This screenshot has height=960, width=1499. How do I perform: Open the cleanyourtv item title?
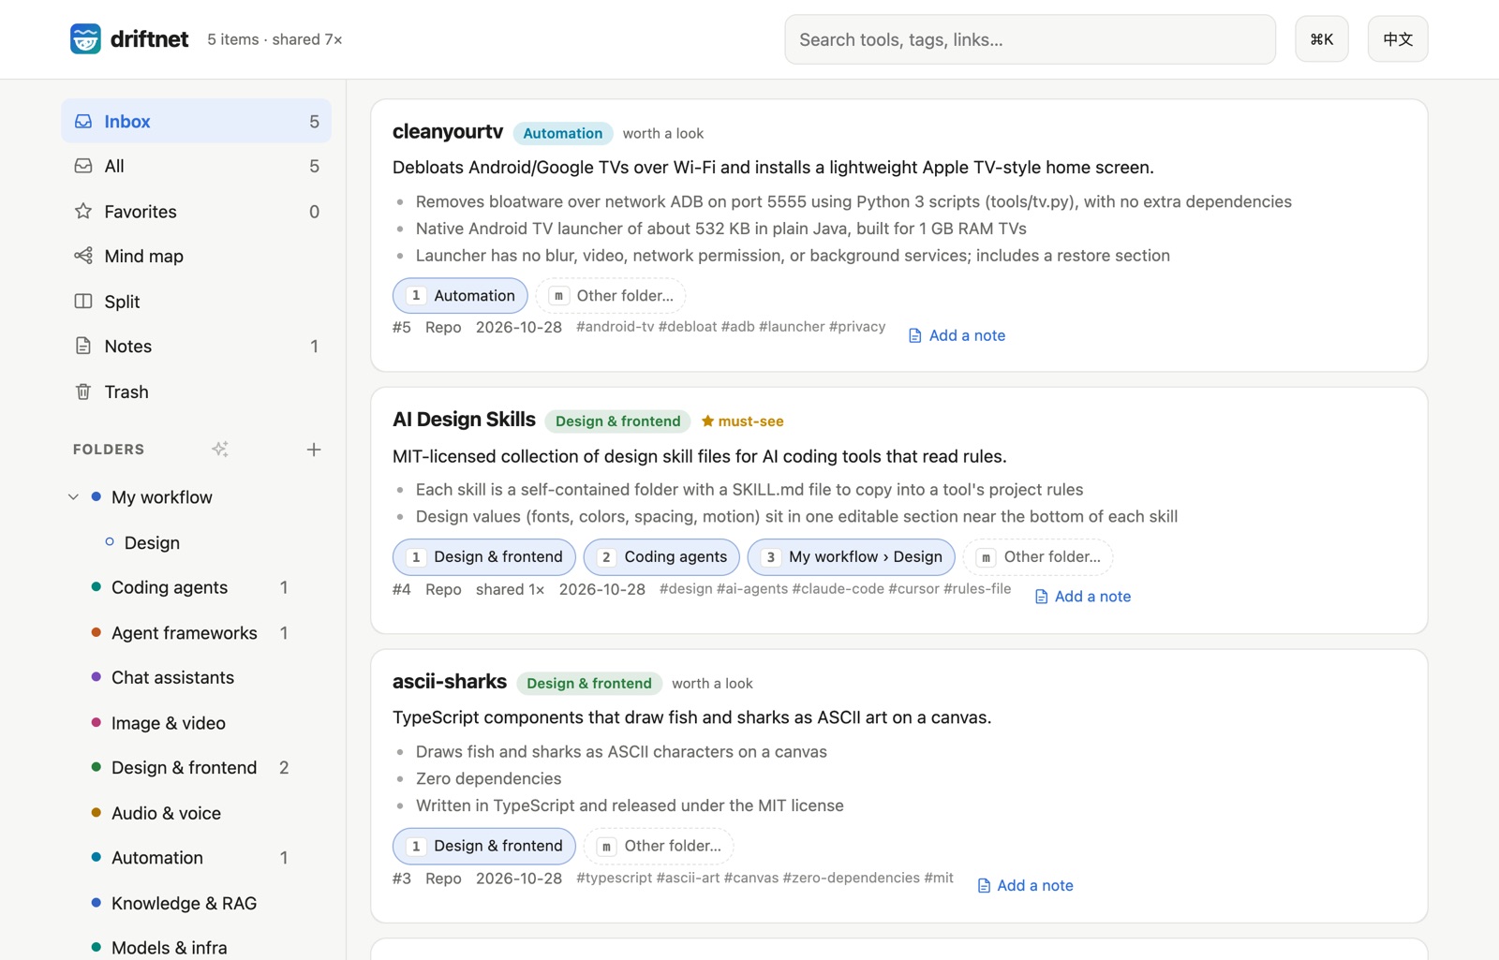point(448,132)
